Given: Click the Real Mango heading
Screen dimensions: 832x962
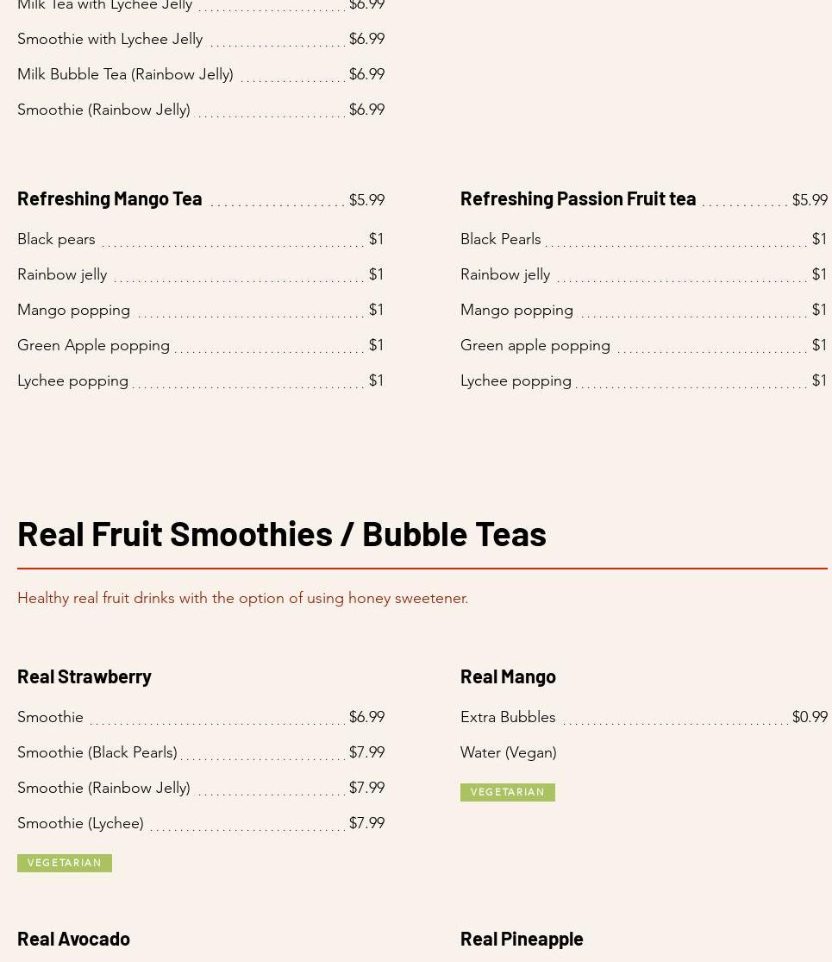Looking at the screenshot, I should (x=509, y=676).
